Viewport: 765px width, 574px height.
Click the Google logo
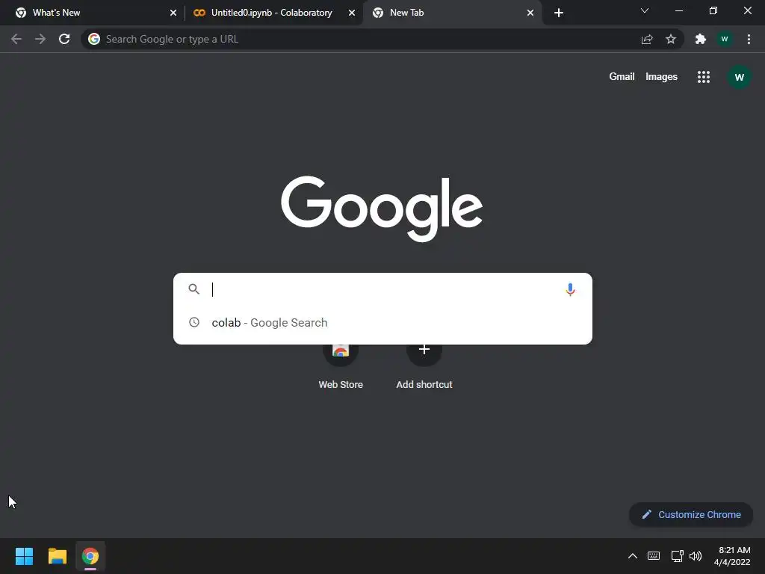point(382,209)
